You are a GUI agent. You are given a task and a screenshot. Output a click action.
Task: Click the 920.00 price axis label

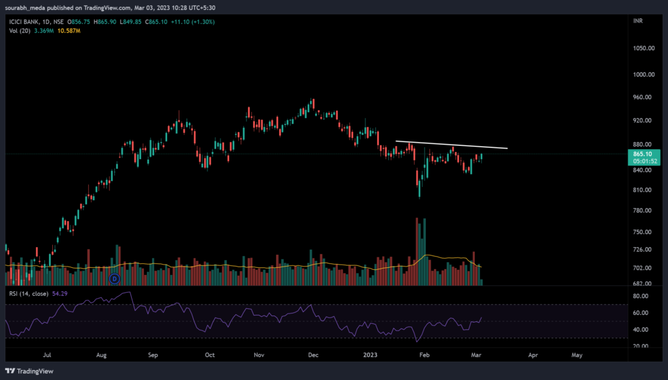click(643, 121)
